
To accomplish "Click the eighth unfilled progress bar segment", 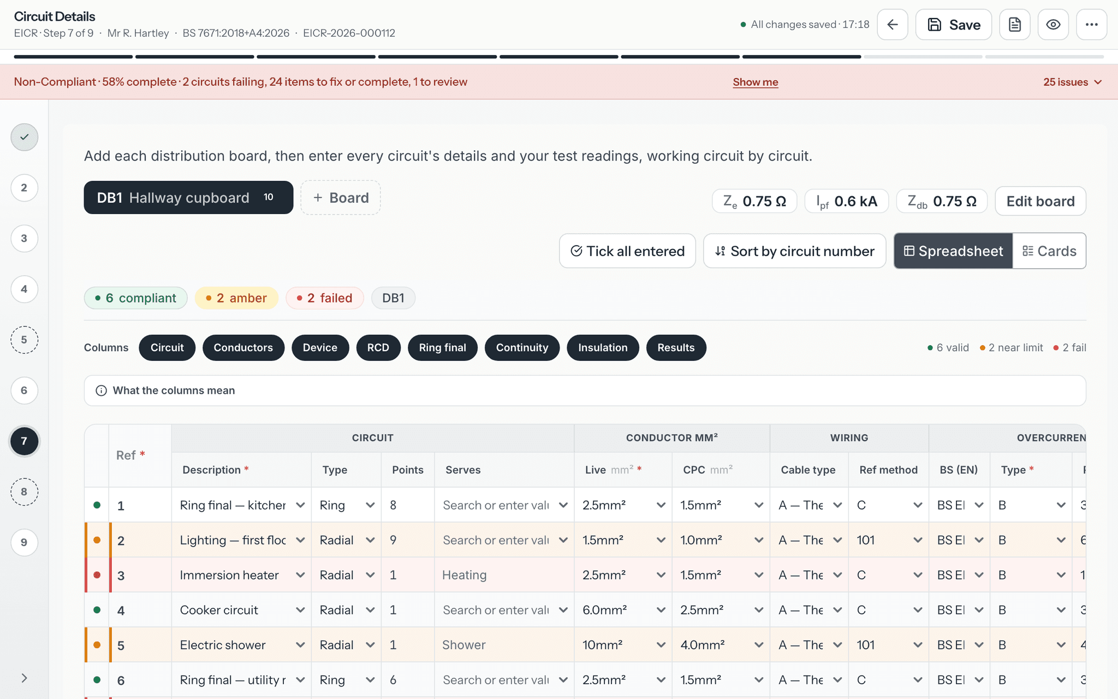I will tap(923, 57).
